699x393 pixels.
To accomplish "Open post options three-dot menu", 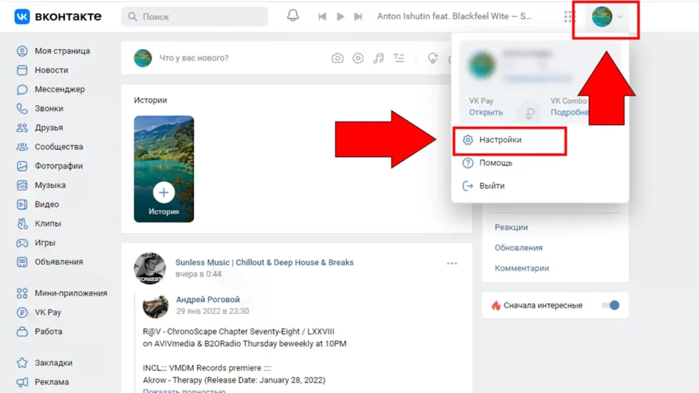I will [452, 263].
